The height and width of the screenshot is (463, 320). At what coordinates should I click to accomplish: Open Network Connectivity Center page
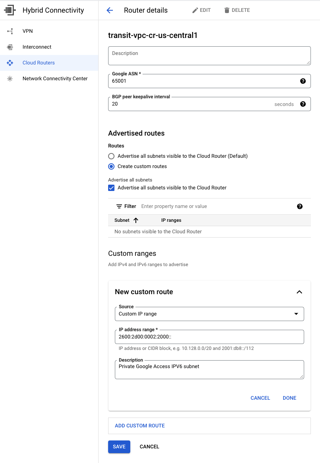click(55, 79)
